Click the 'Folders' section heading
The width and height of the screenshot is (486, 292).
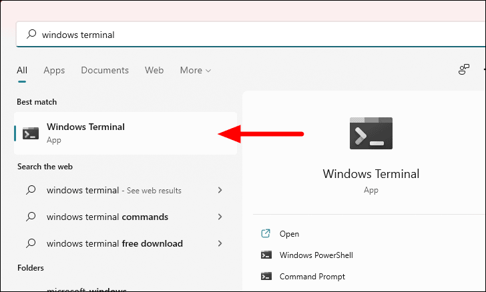[31, 268]
